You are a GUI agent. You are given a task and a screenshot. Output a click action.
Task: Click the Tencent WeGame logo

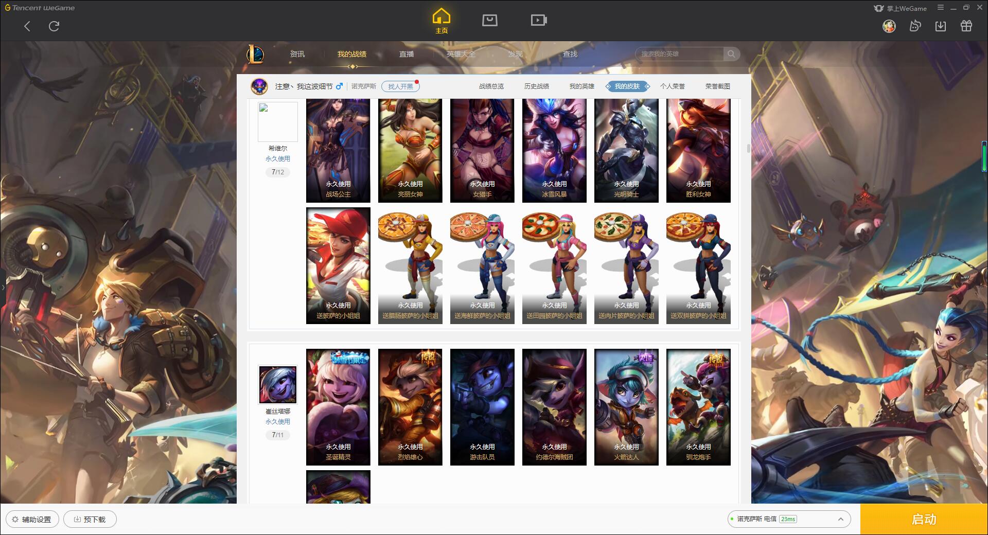point(40,8)
